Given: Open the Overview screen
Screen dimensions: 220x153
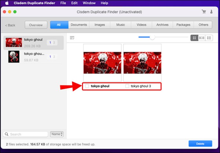Looking at the screenshot, I should coord(36,25).
